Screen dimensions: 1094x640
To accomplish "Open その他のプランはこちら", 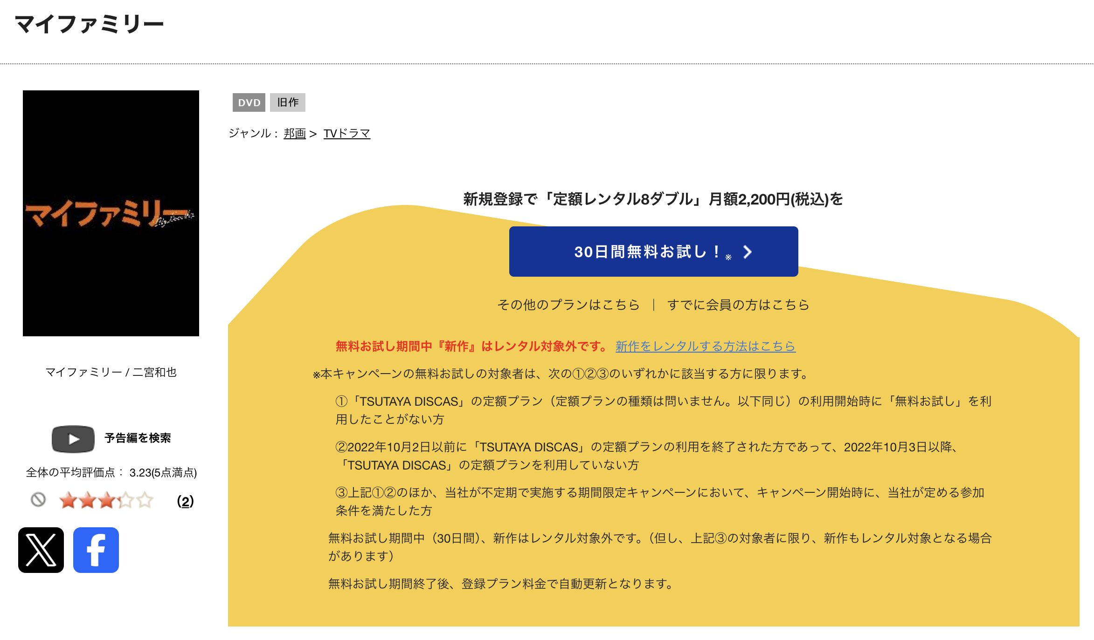I will [568, 305].
